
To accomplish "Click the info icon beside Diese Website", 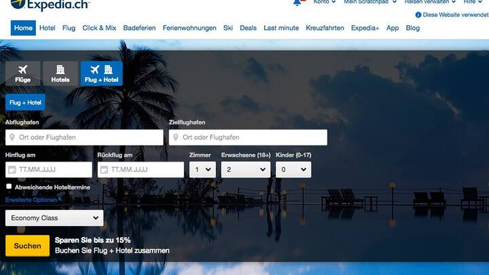I will (418, 15).
